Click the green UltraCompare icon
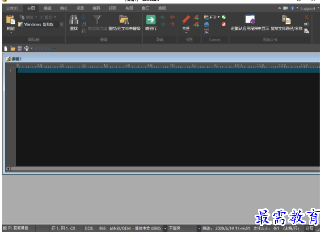This screenshot has width=325, height=235. click(x=224, y=17)
